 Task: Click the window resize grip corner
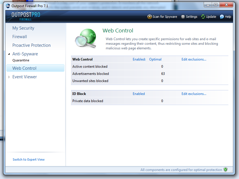tap(232, 171)
